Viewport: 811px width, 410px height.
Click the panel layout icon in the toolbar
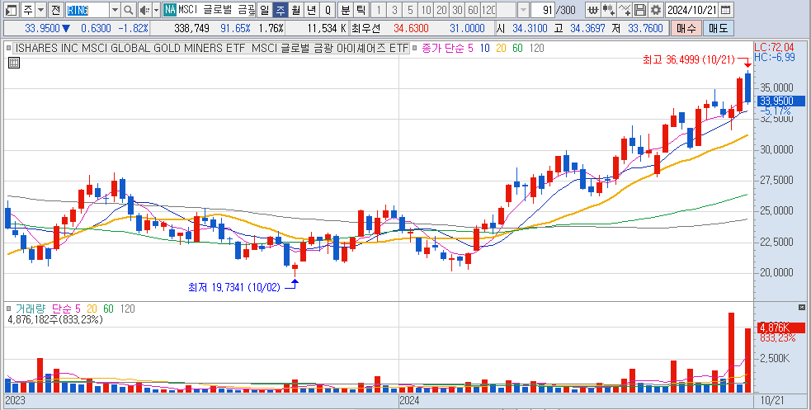12,9
